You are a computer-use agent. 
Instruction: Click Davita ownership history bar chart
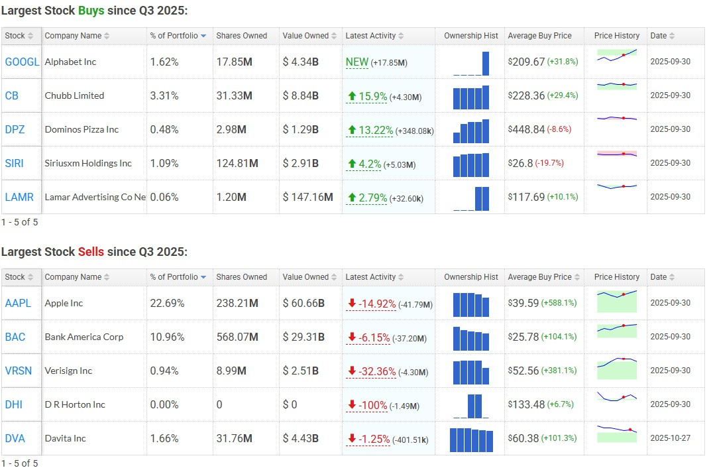(471, 440)
